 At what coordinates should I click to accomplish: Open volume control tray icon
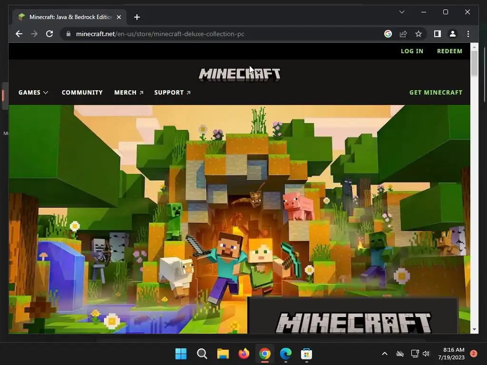[x=426, y=354]
